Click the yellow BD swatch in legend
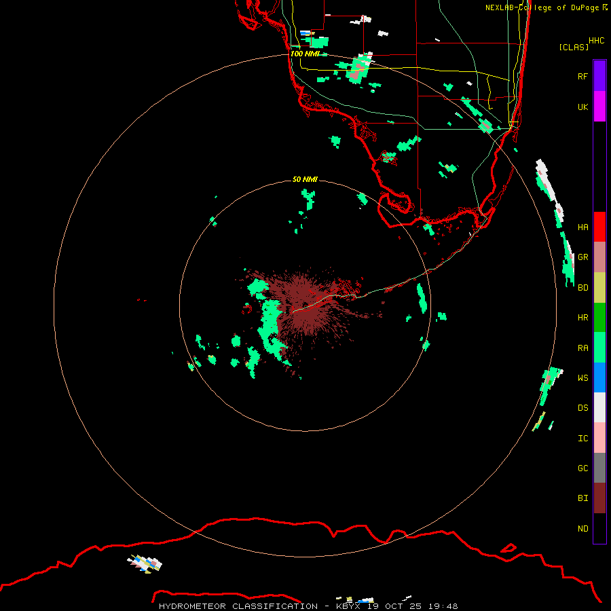The height and width of the screenshot is (611, 611). [599, 287]
